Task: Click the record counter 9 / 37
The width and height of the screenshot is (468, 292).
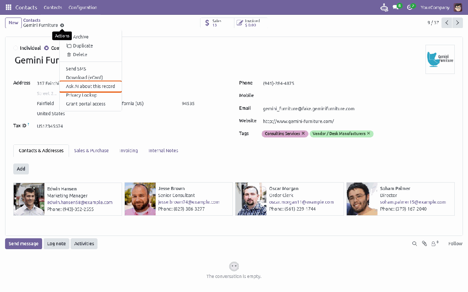Action: pyautogui.click(x=433, y=23)
